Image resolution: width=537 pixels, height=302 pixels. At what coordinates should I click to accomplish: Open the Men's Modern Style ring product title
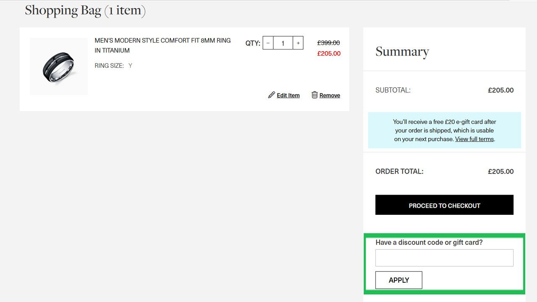[162, 45]
